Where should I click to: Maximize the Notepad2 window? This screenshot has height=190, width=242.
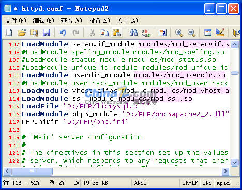point(222,9)
